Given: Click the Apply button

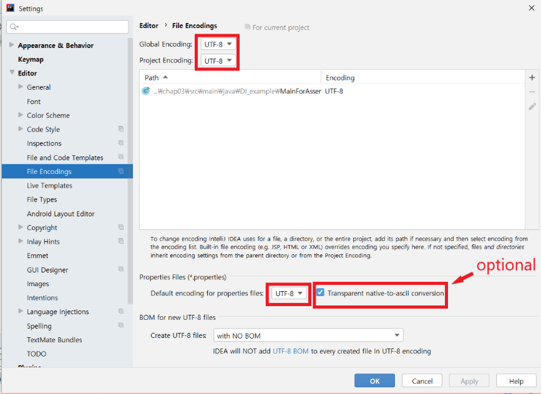Looking at the screenshot, I should coord(469,380).
